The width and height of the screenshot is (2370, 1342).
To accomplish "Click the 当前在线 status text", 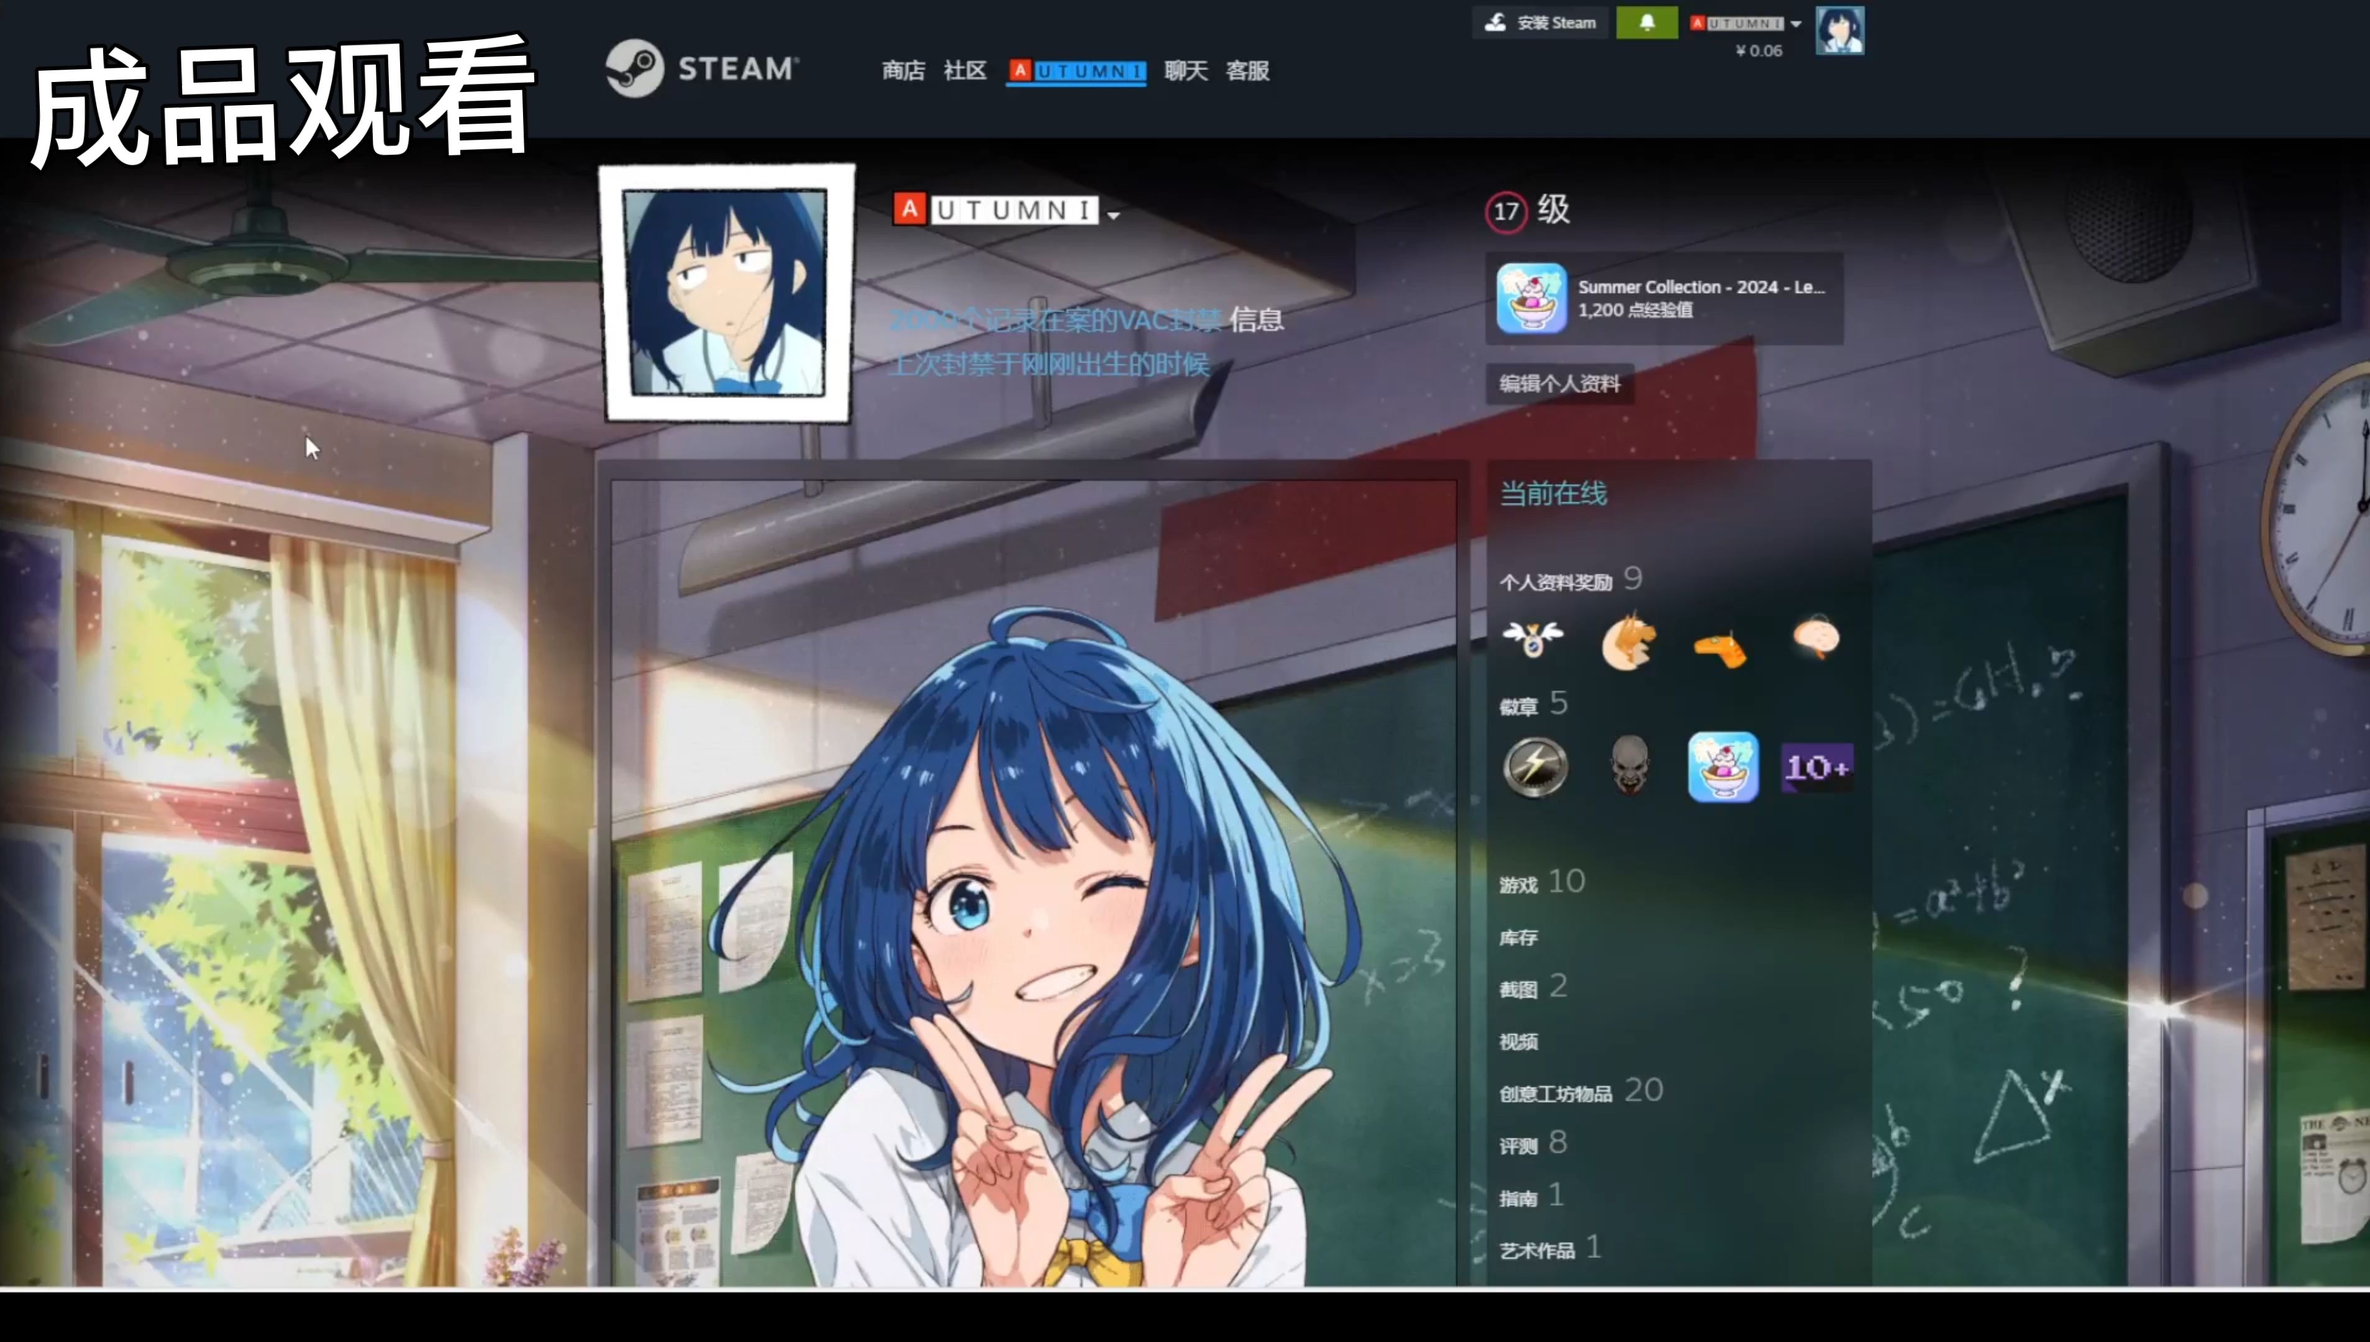I will 1552,493.
